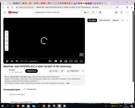Image resolution: width=135 pixels, height=108 pixels.
Task: Dislike the video
Action: [x=62, y=71]
